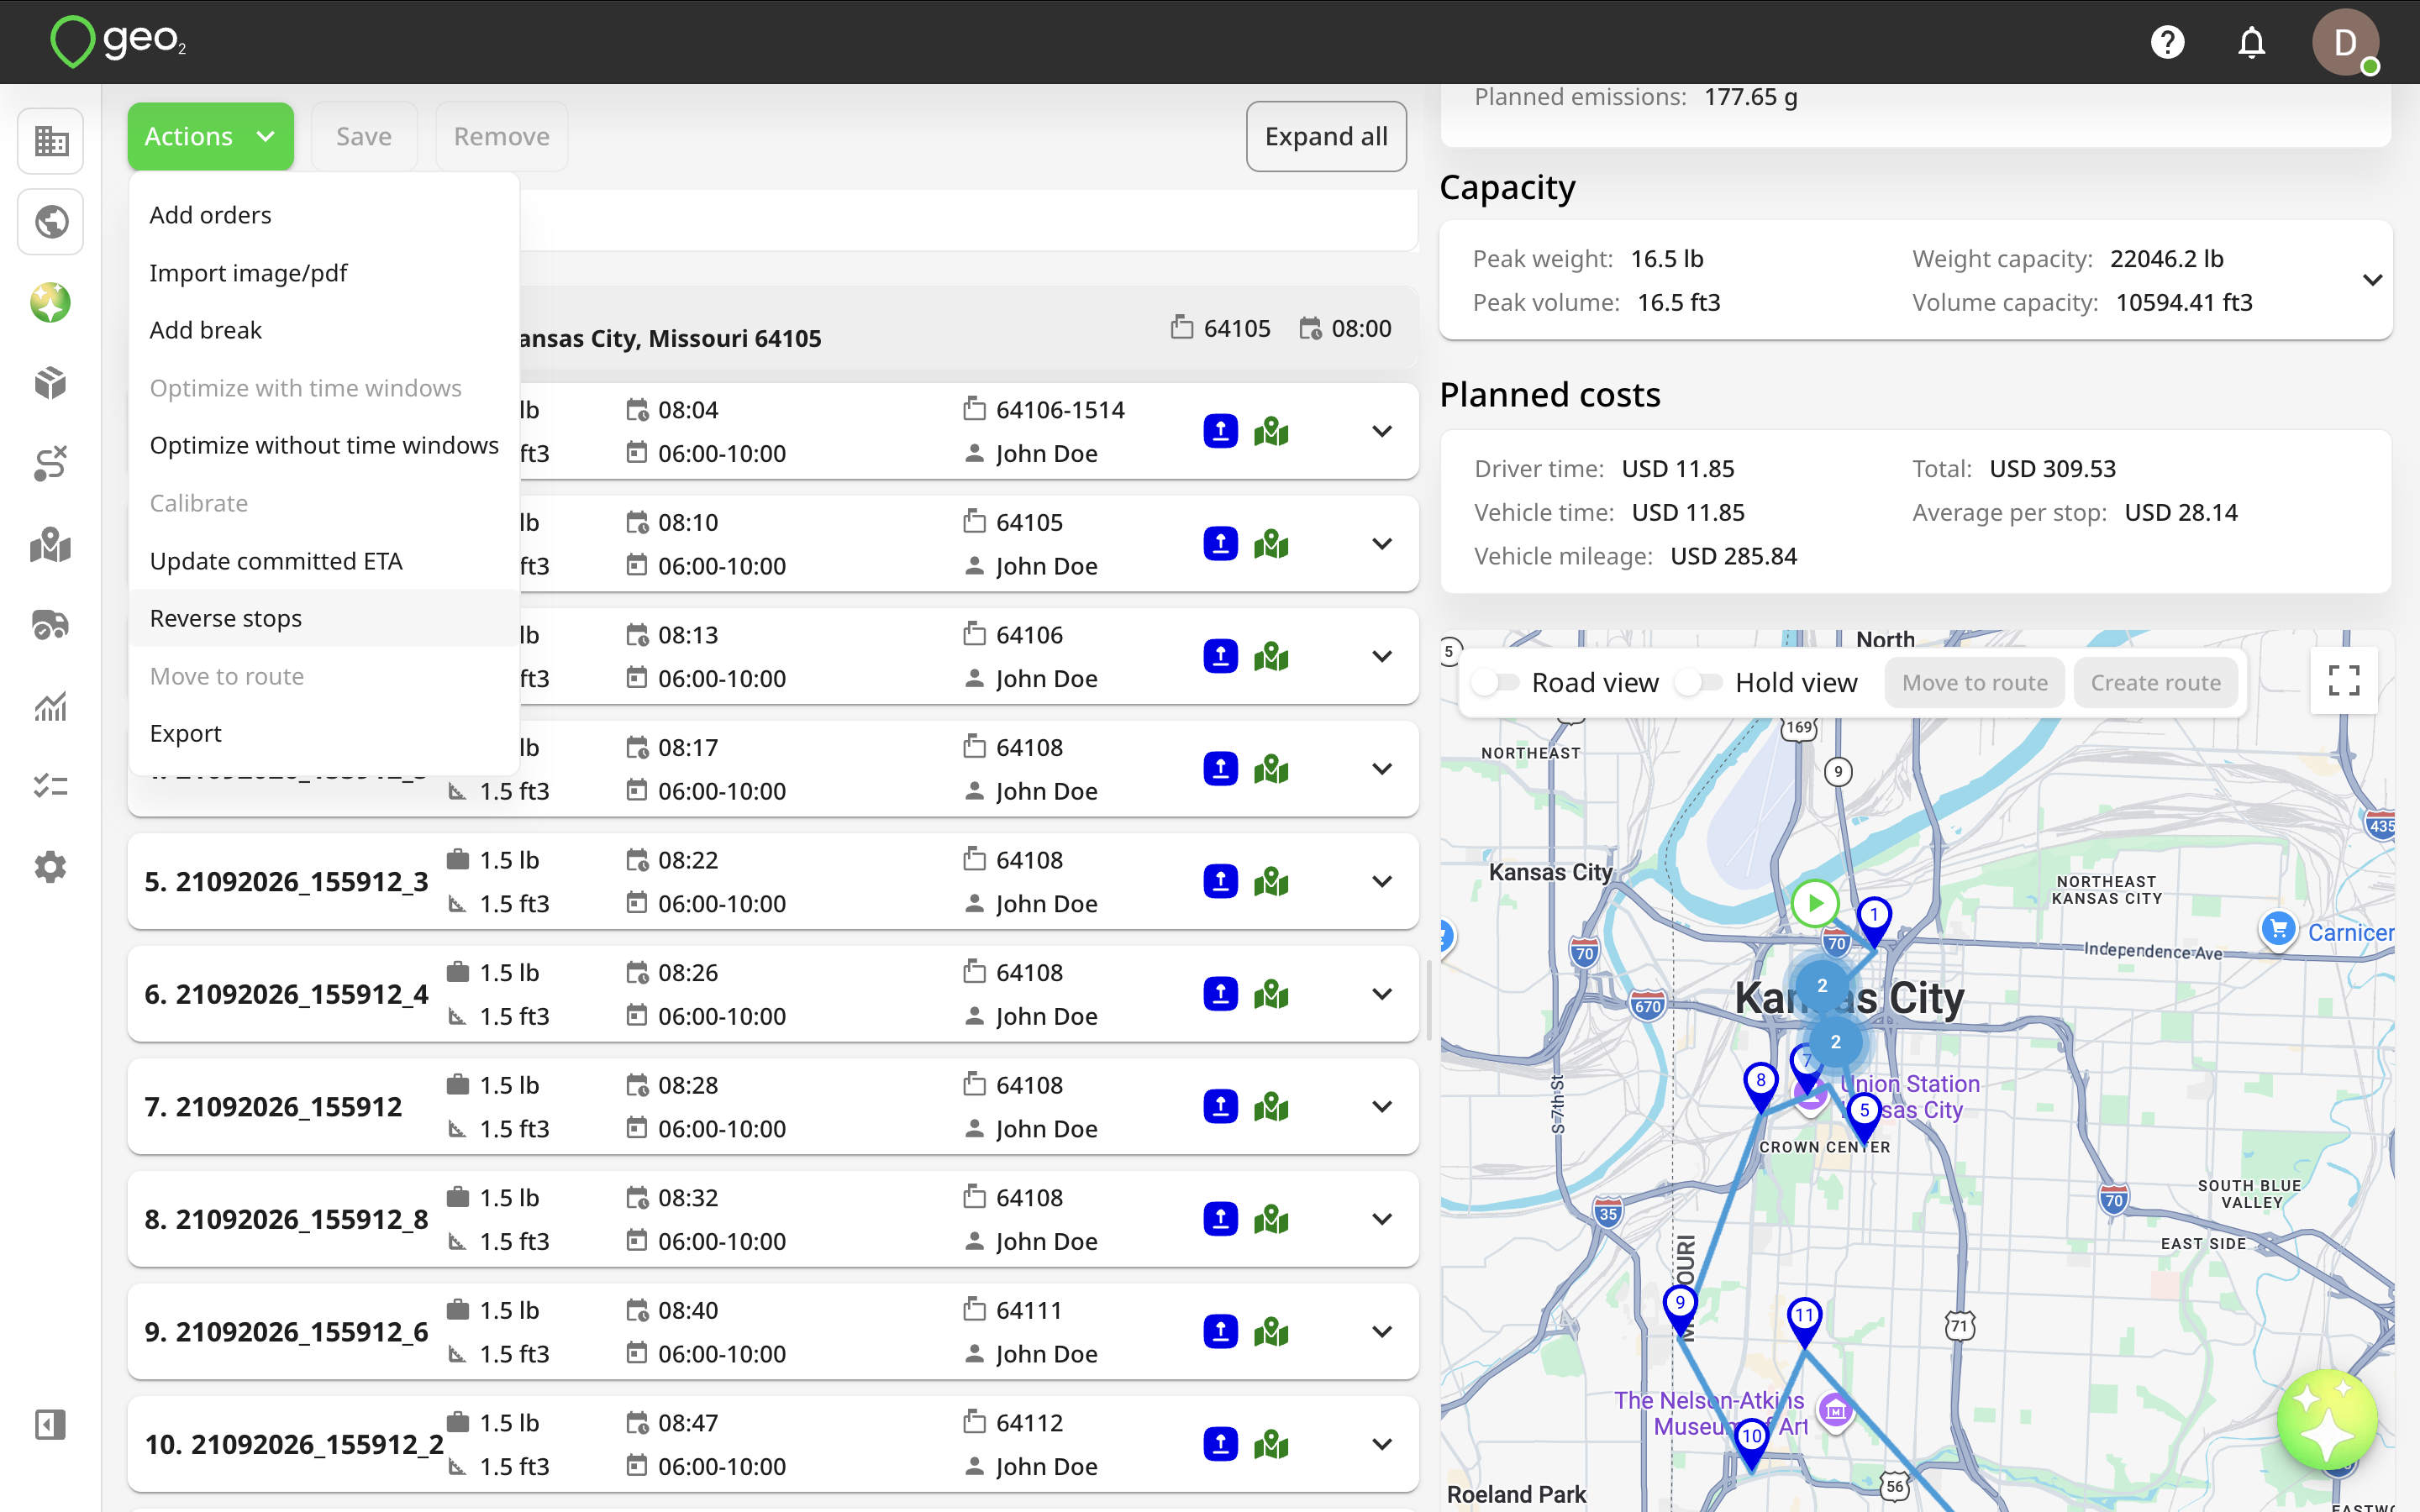
Task: Expand stop 5. 21092026_155912_3 row
Action: 1382,881
